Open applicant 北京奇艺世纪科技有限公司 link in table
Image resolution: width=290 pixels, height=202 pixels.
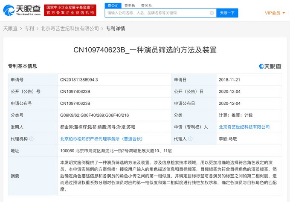(244, 127)
